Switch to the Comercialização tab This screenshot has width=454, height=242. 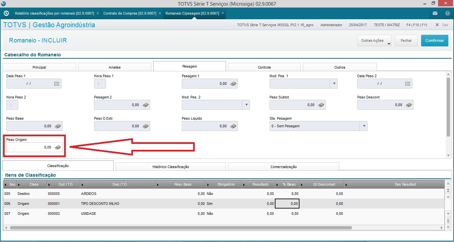[284, 167]
